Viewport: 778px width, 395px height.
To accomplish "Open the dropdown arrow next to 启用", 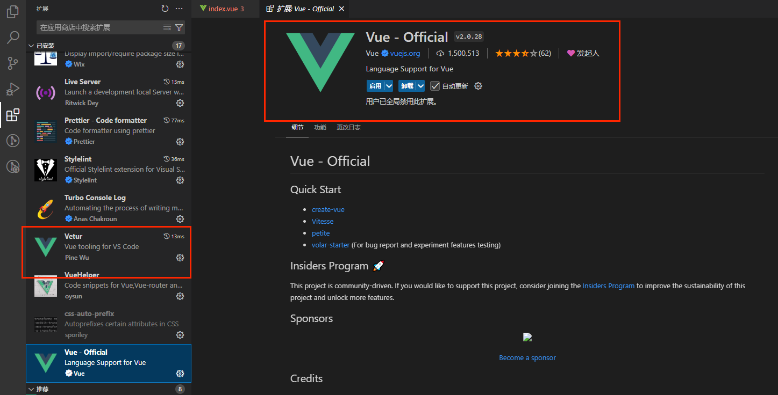I will (388, 85).
